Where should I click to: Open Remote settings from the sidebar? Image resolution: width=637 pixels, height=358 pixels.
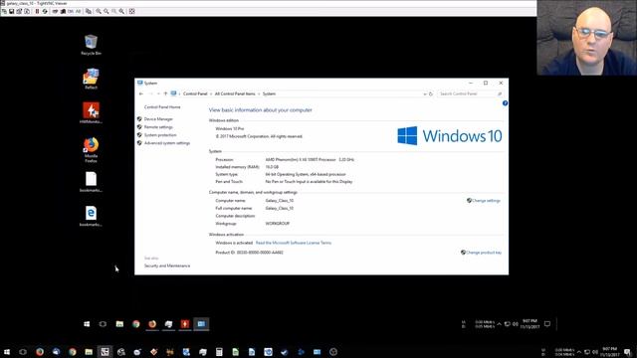click(x=158, y=127)
